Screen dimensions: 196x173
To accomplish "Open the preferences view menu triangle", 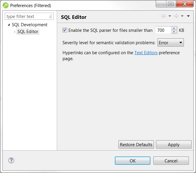I will point(188,16).
